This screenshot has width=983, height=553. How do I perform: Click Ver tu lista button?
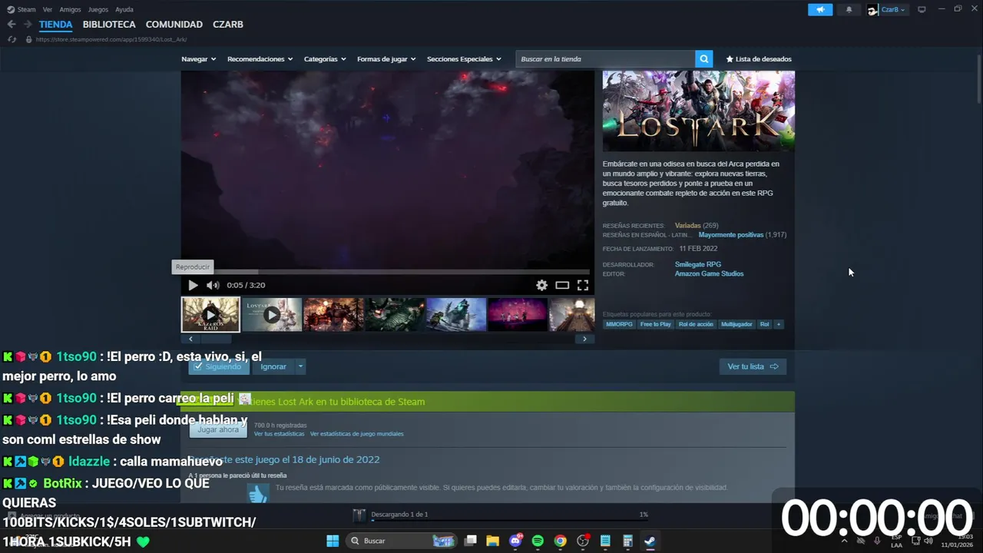pos(753,366)
